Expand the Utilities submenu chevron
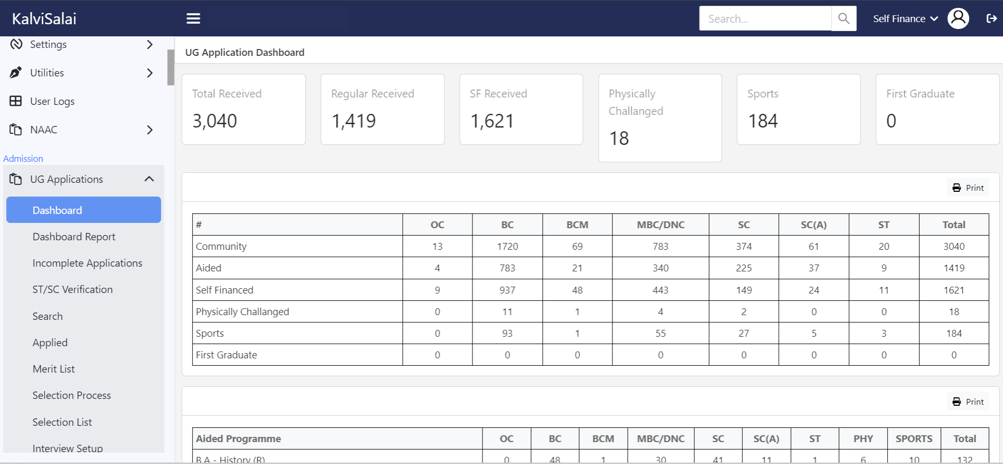 [150, 73]
